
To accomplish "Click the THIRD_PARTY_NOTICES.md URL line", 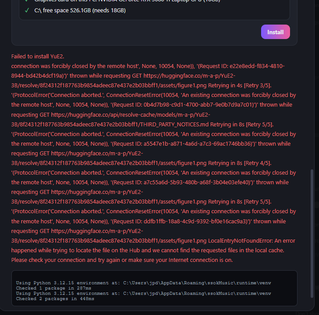I will point(142,124).
